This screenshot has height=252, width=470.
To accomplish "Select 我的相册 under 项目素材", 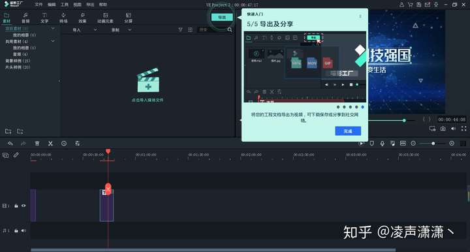I will pos(24,35).
